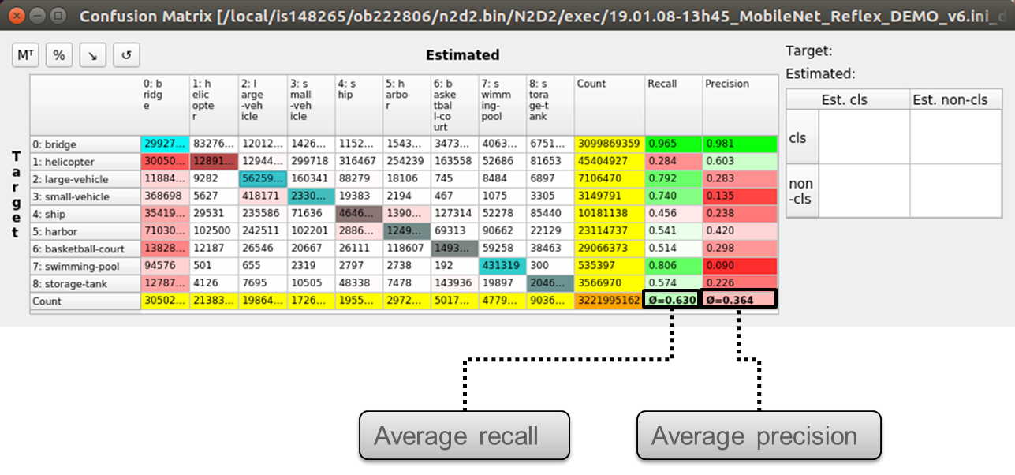
Task: Click the harbor precision cell 0.420
Action: point(740,231)
